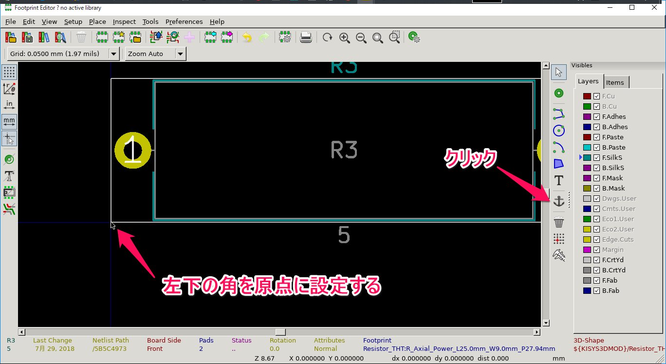Expand the Zoom Auto dropdown

180,54
